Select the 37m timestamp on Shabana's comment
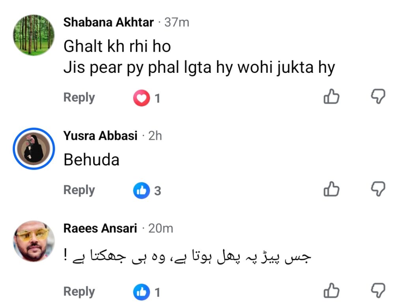 tap(177, 22)
